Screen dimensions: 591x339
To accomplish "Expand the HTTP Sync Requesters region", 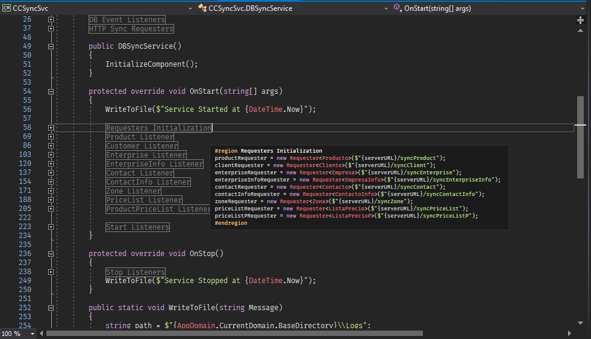I will [x=51, y=29].
